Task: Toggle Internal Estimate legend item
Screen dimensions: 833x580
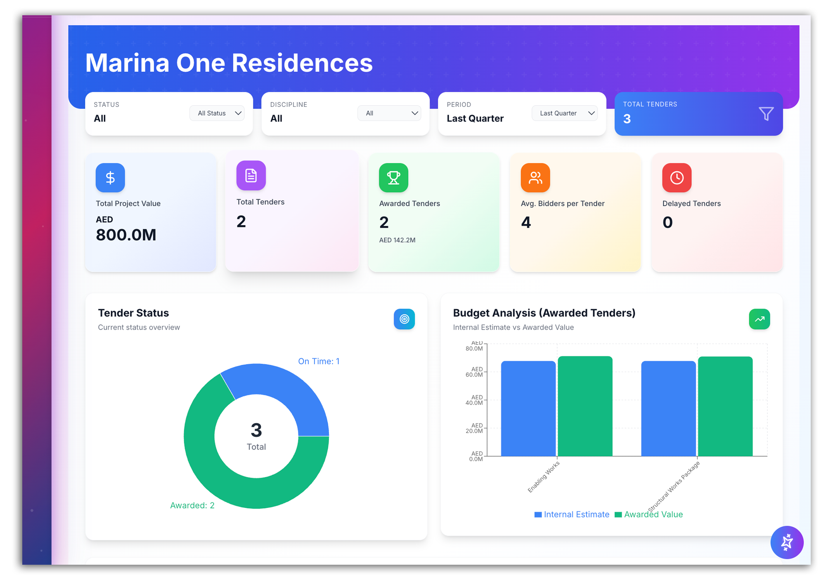Action: pyautogui.click(x=572, y=514)
